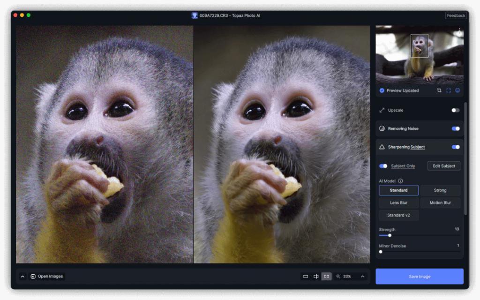Click the round blue icon after select-area

457,90
